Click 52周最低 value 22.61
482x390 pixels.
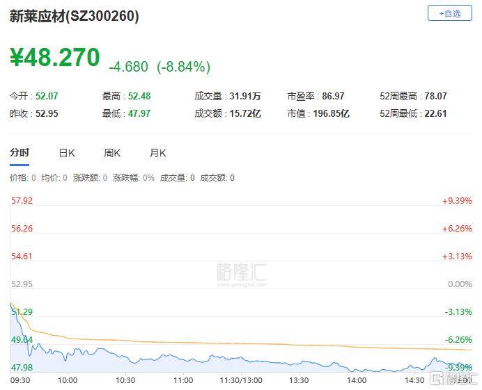point(435,113)
